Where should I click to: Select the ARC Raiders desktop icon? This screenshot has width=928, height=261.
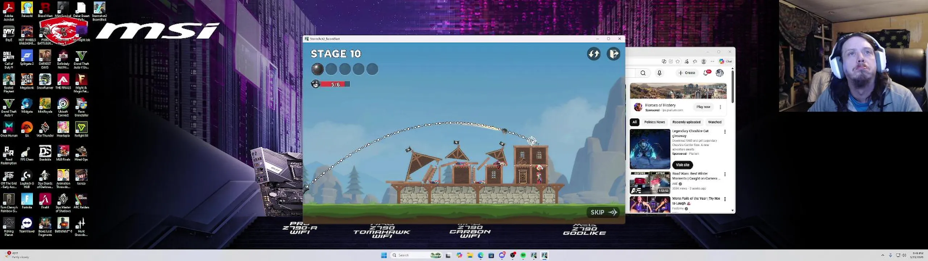pyautogui.click(x=81, y=201)
